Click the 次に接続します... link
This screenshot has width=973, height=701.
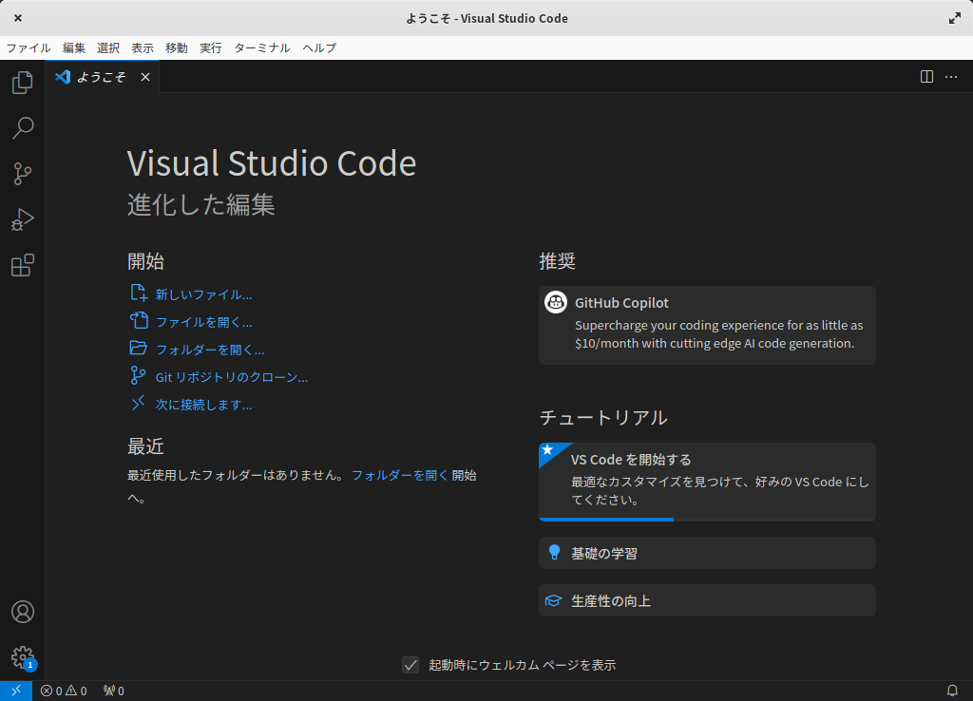[x=203, y=405]
